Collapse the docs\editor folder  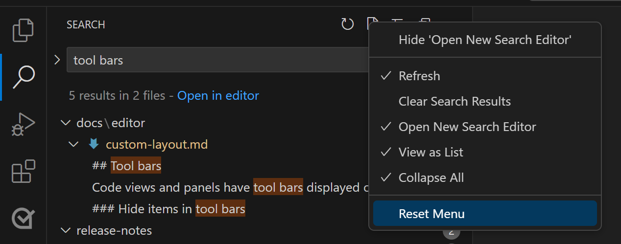(65, 123)
